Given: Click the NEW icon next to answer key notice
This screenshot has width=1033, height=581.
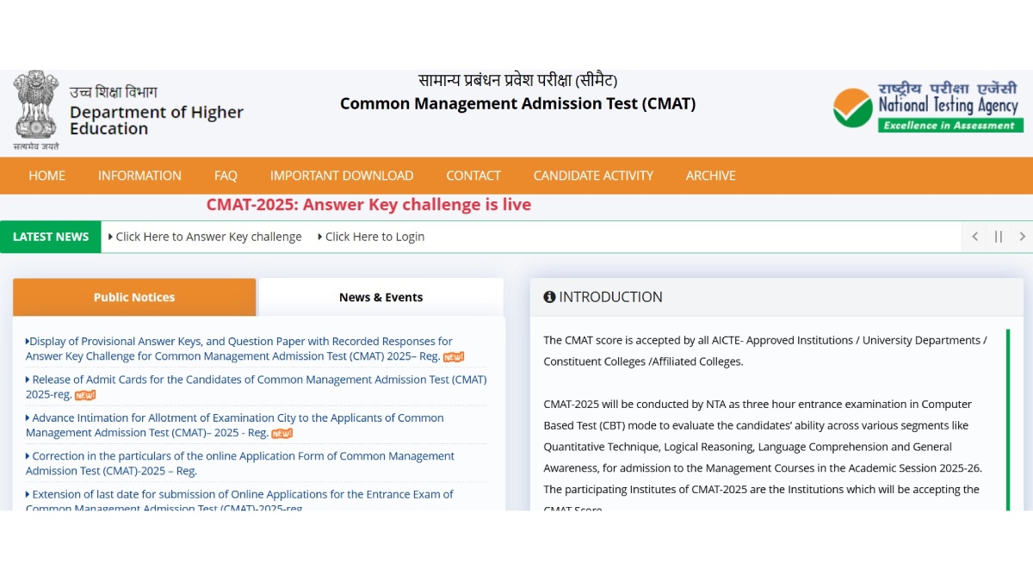Looking at the screenshot, I should (x=454, y=356).
